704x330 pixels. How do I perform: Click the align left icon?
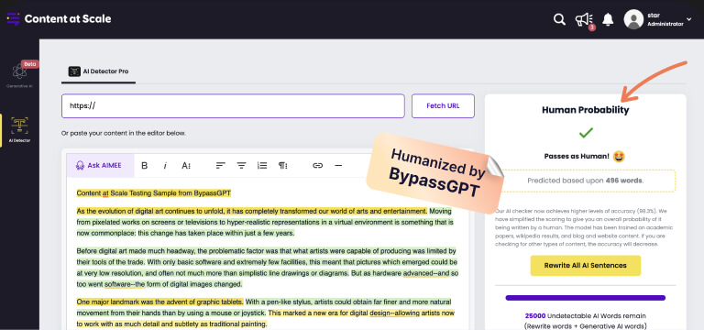(x=220, y=166)
